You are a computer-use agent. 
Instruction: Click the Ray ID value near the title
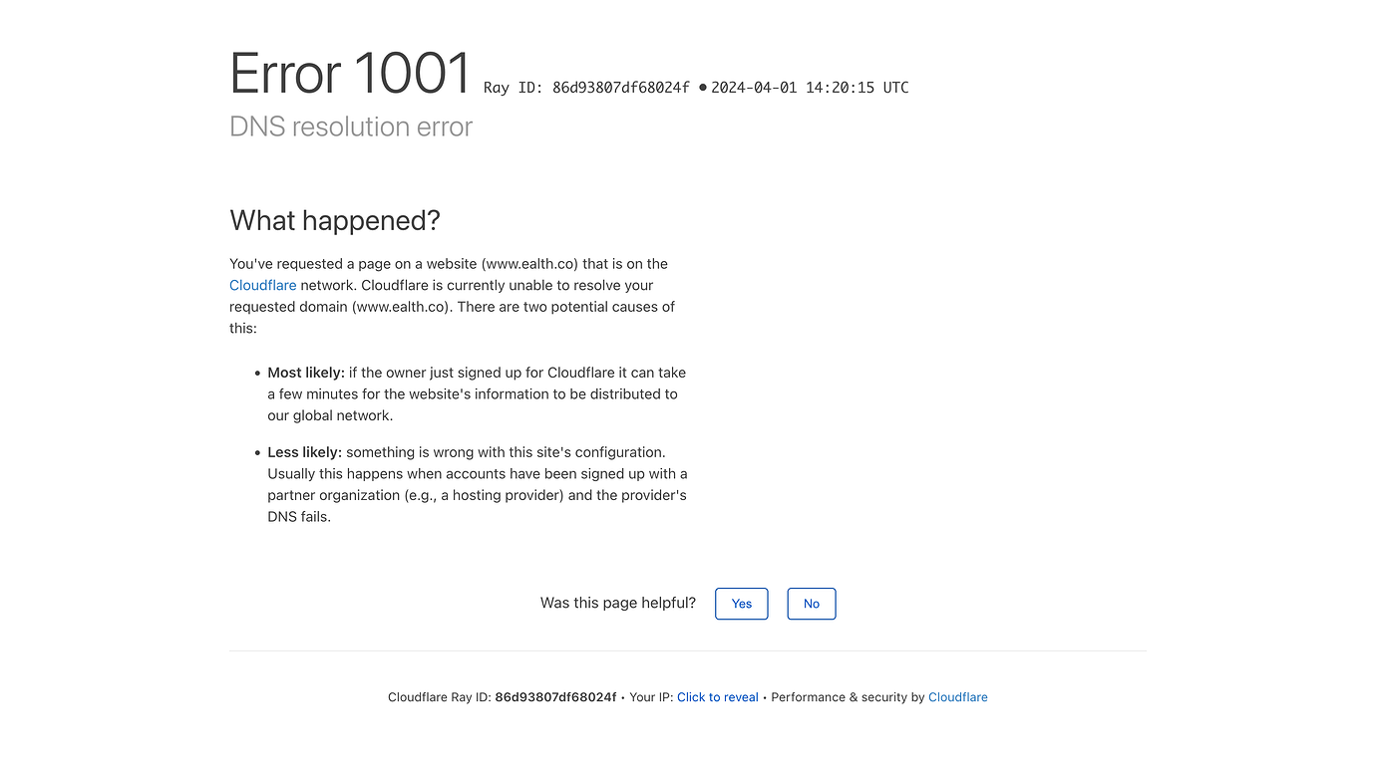click(x=619, y=87)
